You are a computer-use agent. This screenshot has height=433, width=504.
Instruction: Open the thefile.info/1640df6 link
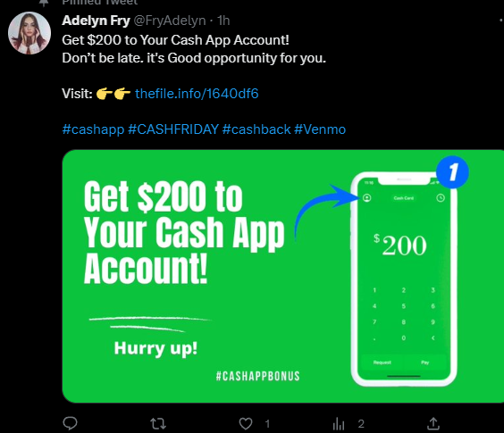click(197, 94)
